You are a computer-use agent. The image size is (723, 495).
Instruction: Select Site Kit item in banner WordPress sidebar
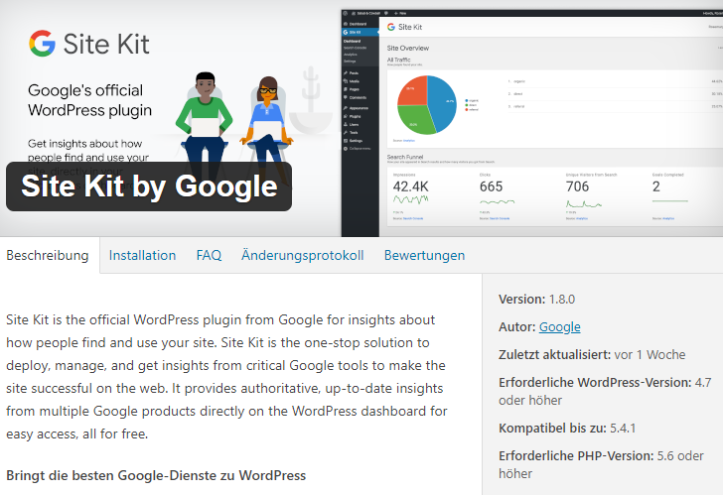pos(361,32)
